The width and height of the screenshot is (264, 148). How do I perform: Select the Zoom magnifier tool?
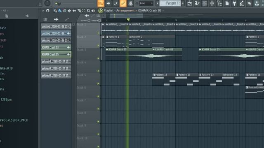coord(88,11)
